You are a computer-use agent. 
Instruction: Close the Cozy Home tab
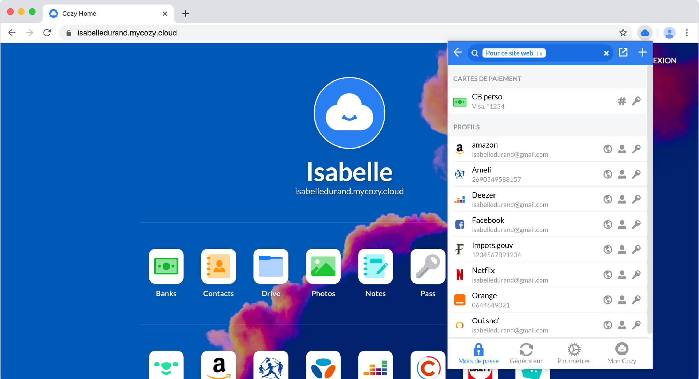coord(165,14)
